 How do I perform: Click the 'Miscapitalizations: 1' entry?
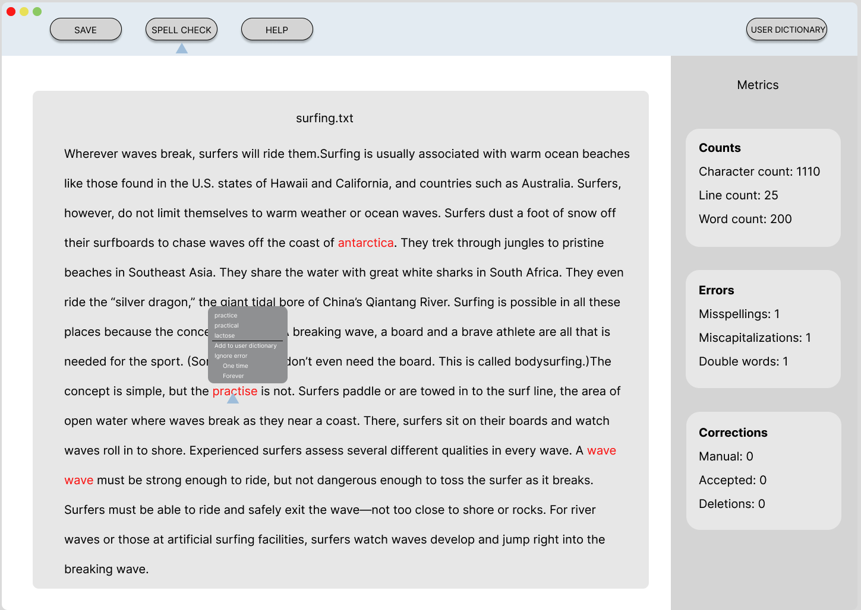click(755, 338)
